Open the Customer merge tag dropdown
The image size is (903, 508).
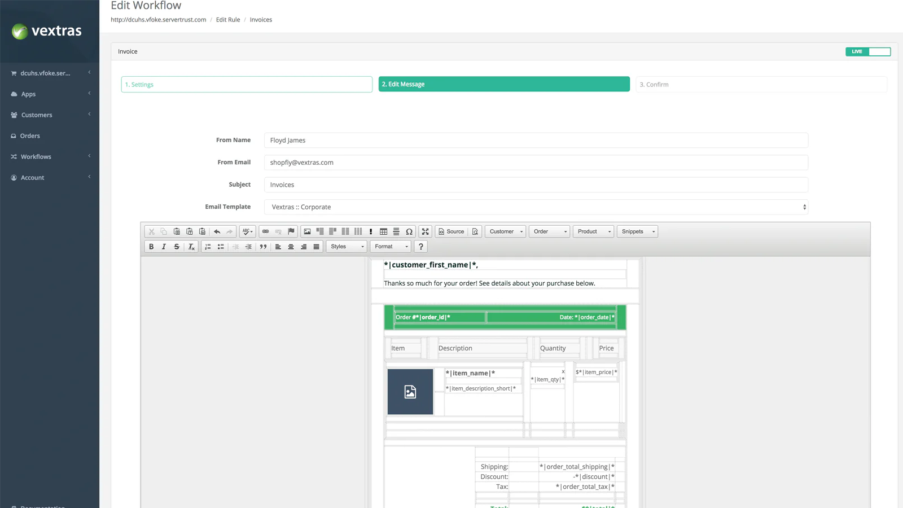506,231
